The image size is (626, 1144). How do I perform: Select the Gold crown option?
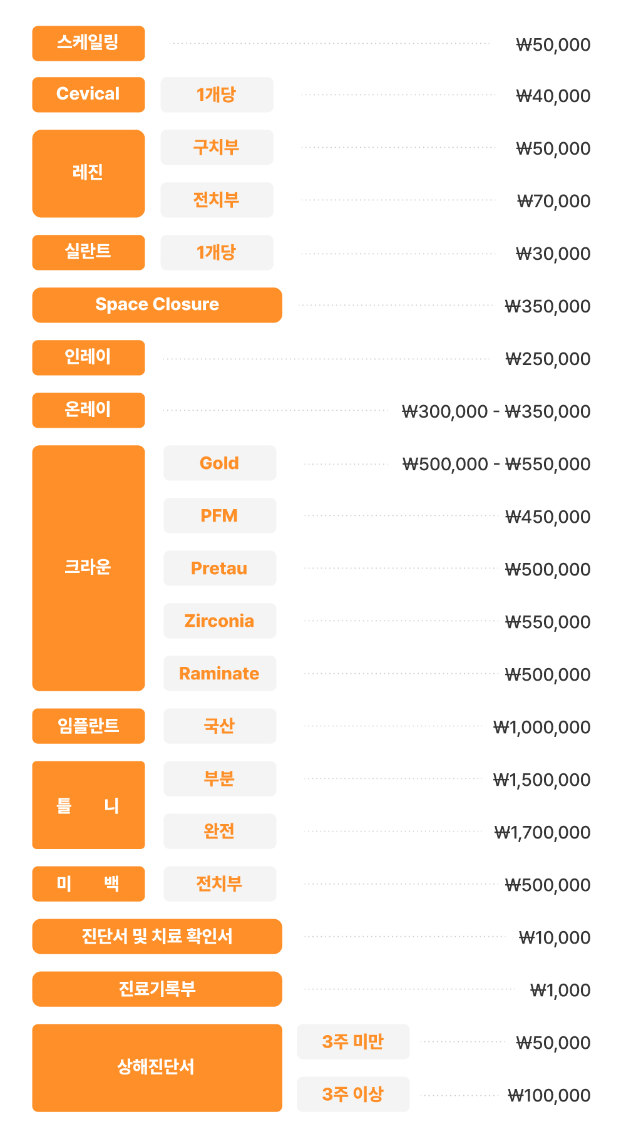pyautogui.click(x=220, y=463)
